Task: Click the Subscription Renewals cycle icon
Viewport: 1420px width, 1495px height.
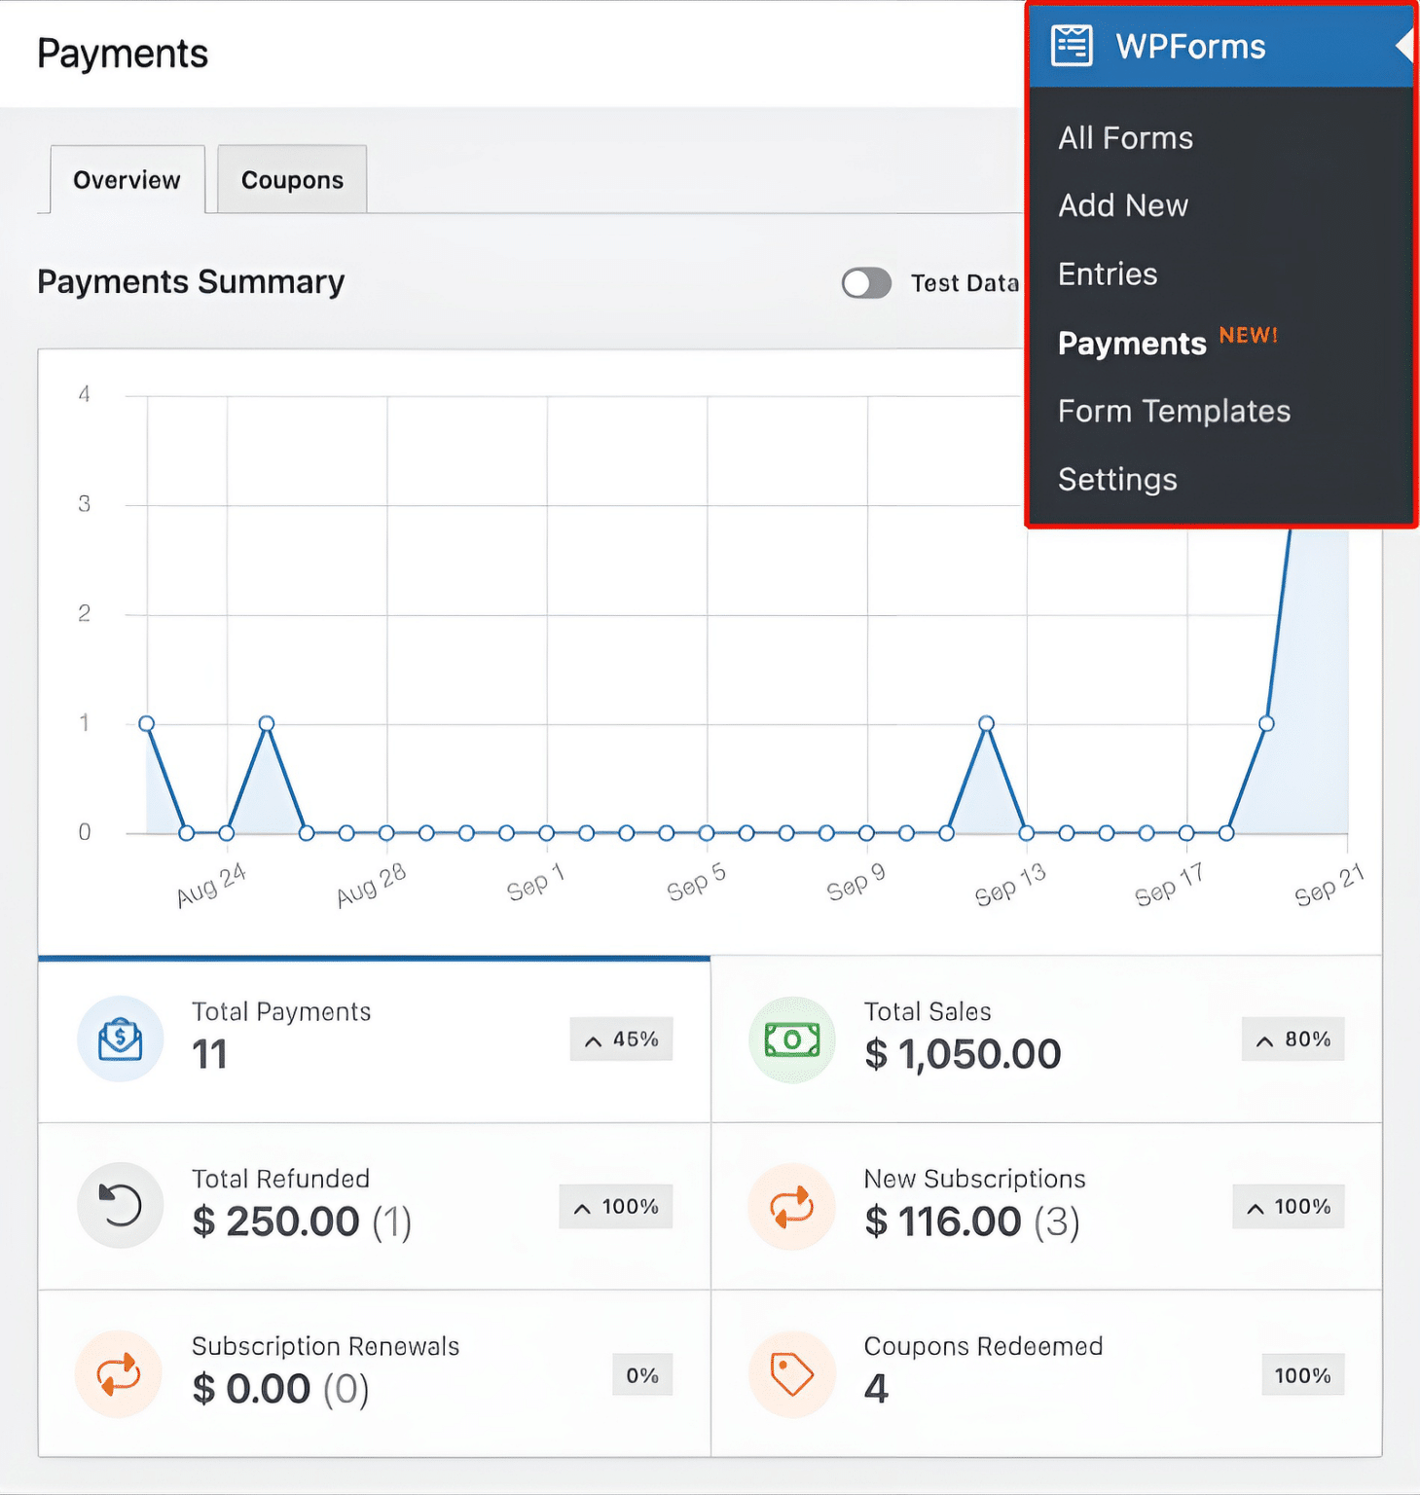Action: pyautogui.click(x=119, y=1373)
